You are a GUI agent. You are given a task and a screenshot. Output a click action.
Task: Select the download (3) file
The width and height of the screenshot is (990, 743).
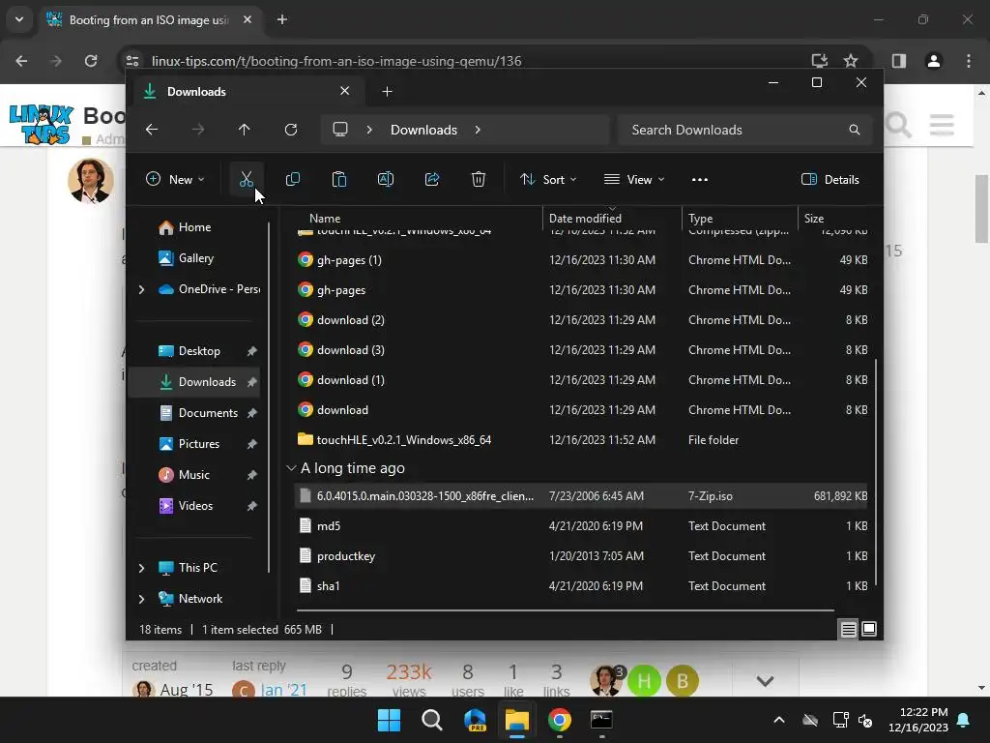[x=581, y=350]
